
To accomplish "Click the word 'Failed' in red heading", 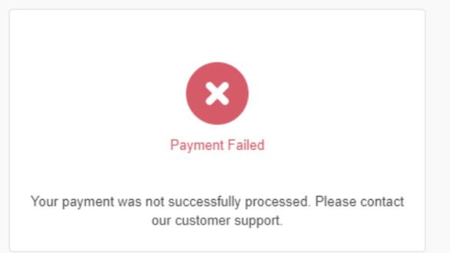I will 246,145.
